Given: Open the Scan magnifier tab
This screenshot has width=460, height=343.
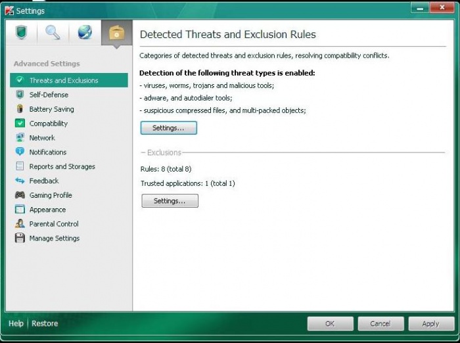Looking at the screenshot, I should coord(53,32).
